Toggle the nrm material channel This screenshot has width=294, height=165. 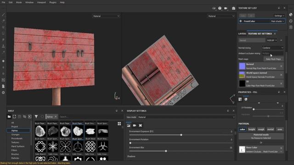click(280, 129)
